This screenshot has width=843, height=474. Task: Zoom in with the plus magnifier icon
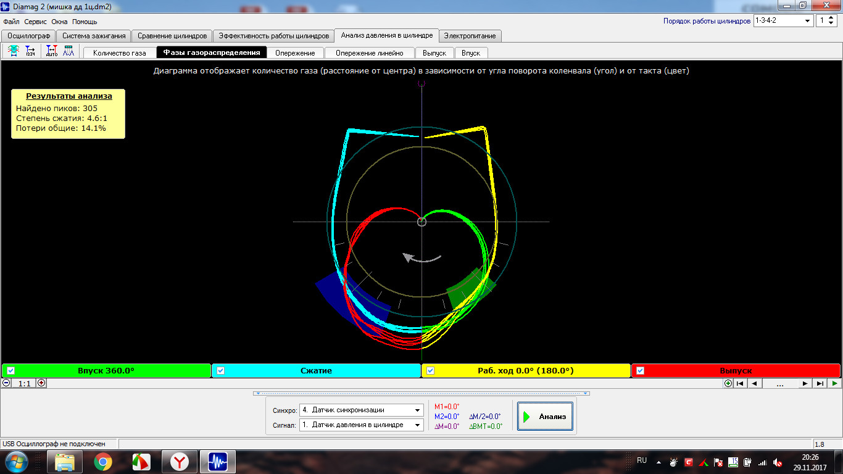pos(41,383)
